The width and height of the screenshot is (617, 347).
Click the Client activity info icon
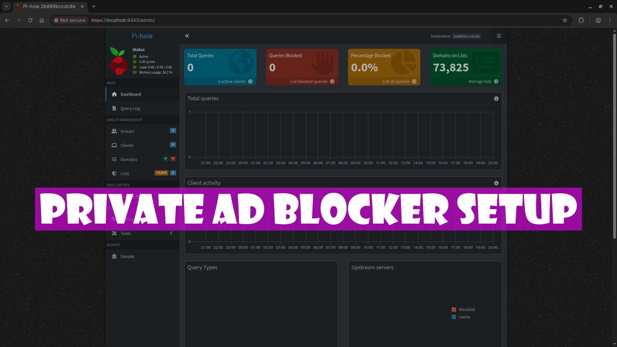click(x=496, y=183)
